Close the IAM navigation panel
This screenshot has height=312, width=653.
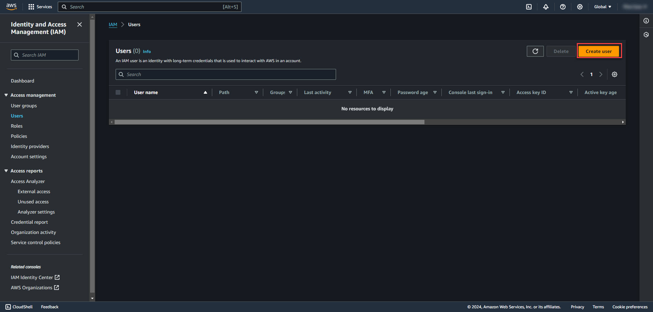click(x=80, y=24)
